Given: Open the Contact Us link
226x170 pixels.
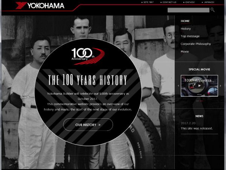Looking at the screenshot, I should click(168, 2).
